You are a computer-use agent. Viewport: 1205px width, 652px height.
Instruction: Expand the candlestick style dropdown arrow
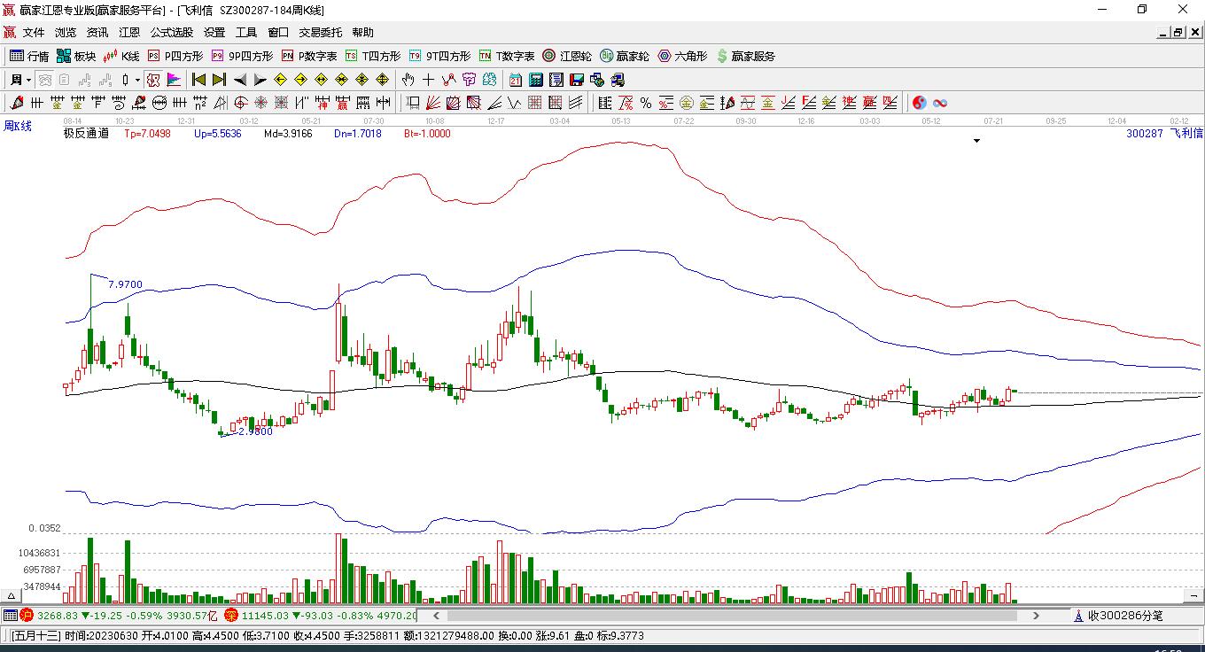(137, 80)
